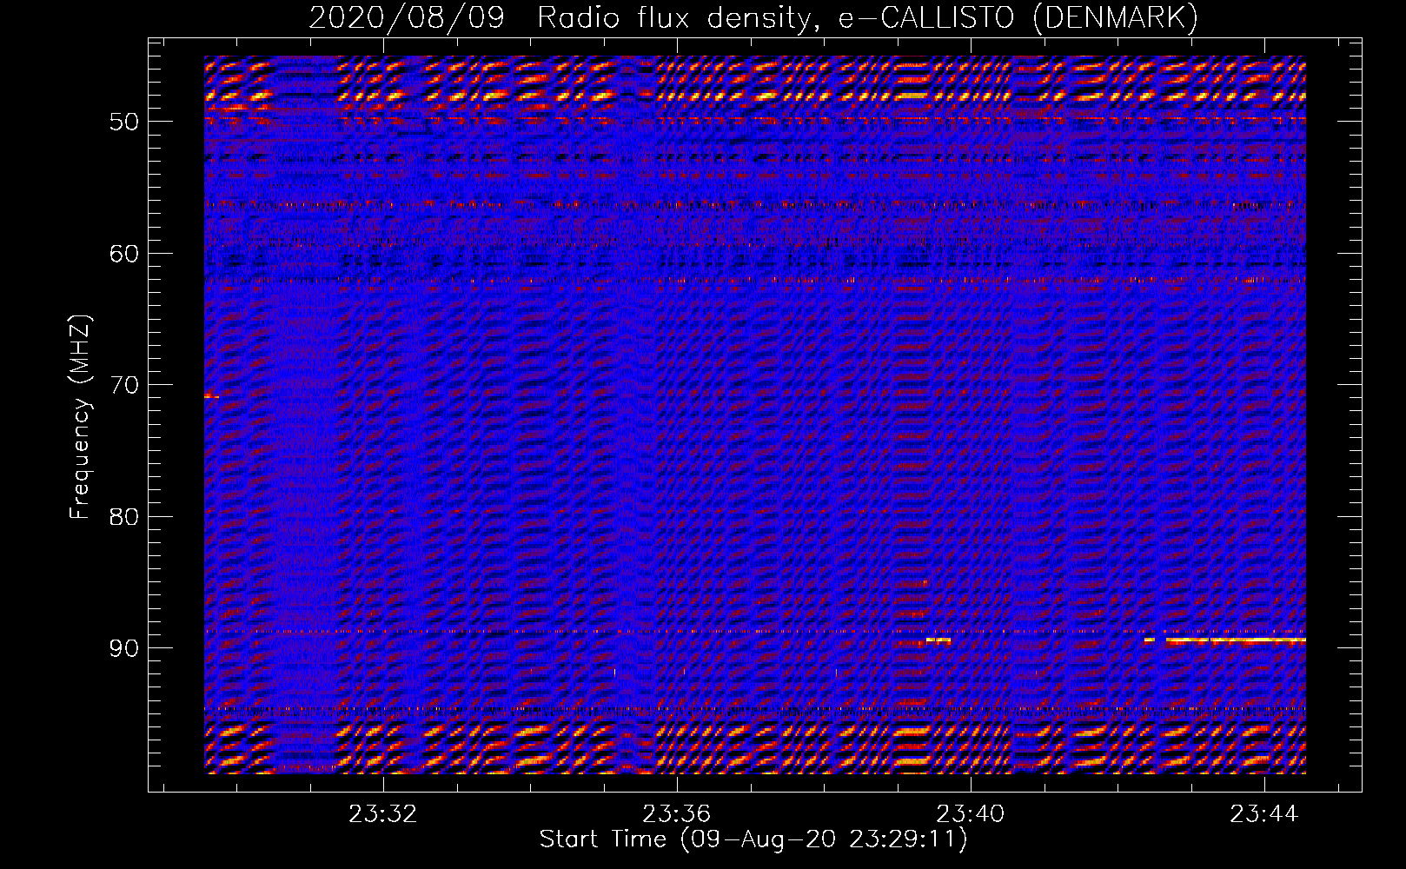Click the '50' frequency tick label

click(x=124, y=122)
